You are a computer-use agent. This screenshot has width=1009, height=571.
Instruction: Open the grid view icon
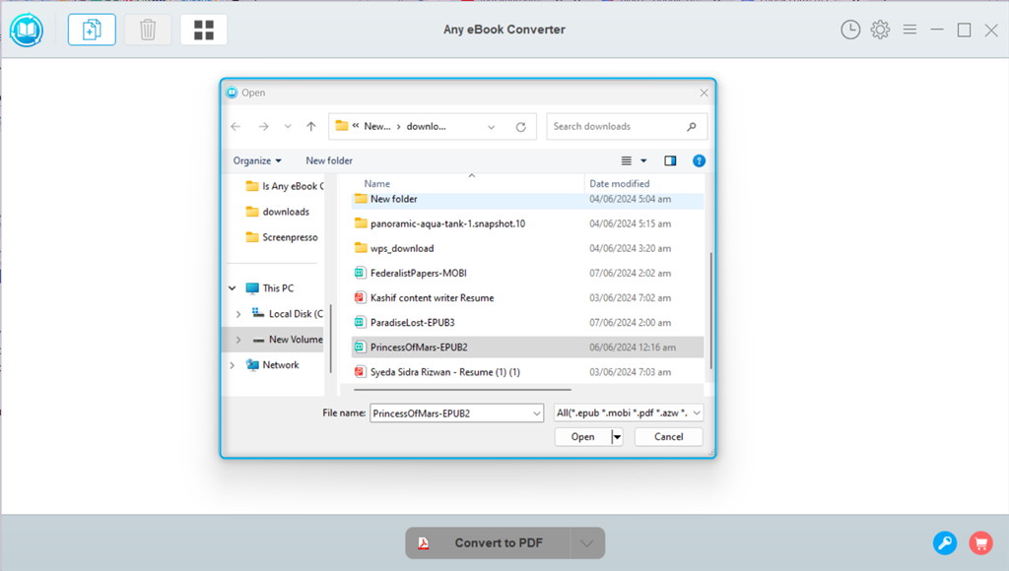(204, 30)
